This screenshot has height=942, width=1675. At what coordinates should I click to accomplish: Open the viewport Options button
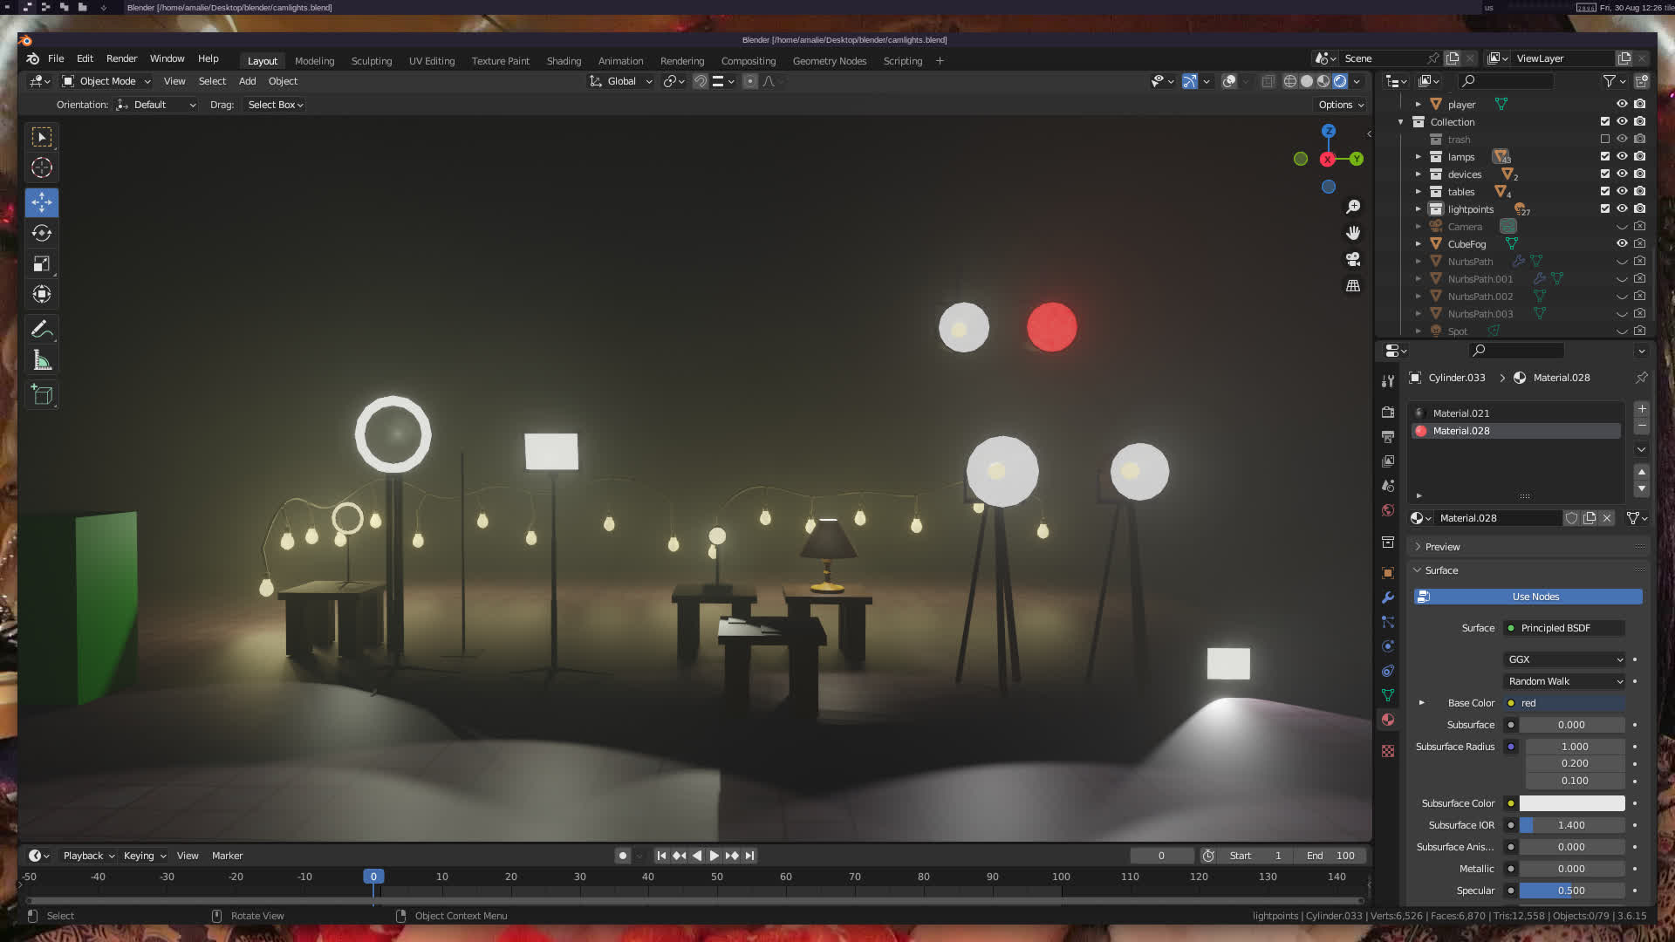(x=1341, y=105)
